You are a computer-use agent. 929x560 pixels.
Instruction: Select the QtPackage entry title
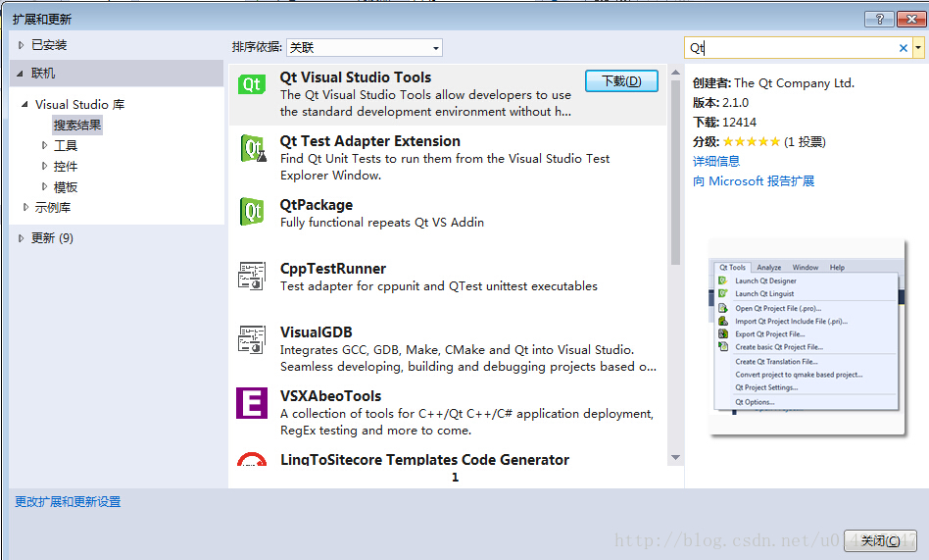[317, 205]
